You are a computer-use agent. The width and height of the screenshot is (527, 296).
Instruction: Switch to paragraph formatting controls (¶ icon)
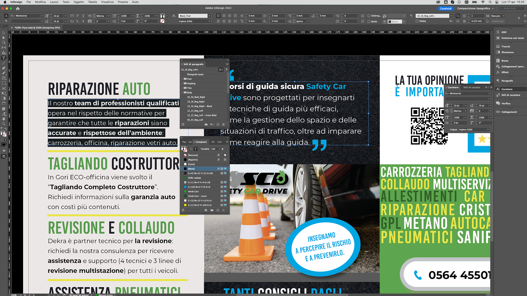click(x=6, y=21)
